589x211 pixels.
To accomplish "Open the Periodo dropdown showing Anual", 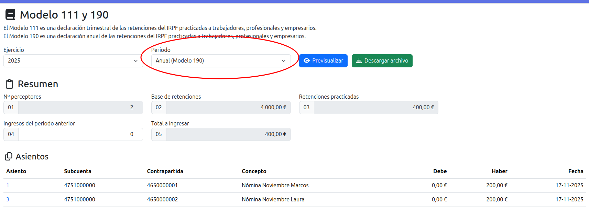I will (221, 61).
